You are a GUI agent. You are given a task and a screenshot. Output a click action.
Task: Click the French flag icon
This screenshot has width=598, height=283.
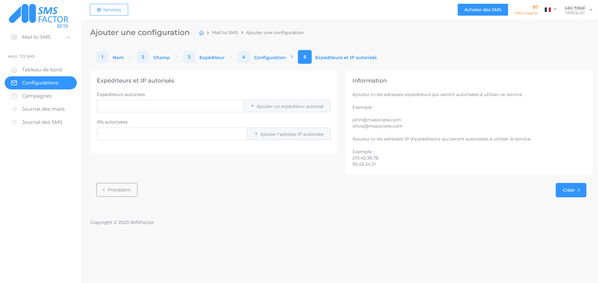click(x=548, y=10)
